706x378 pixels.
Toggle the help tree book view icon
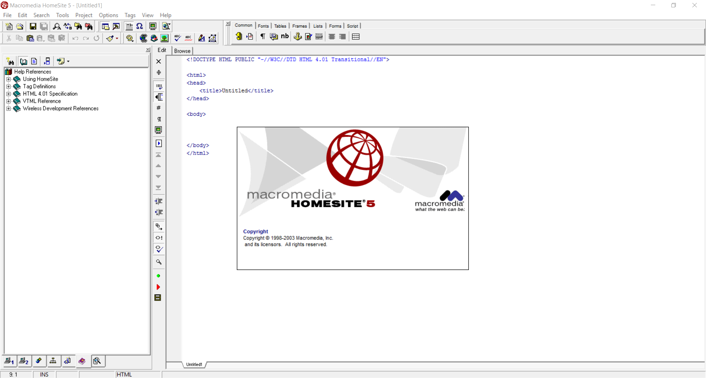[24, 61]
